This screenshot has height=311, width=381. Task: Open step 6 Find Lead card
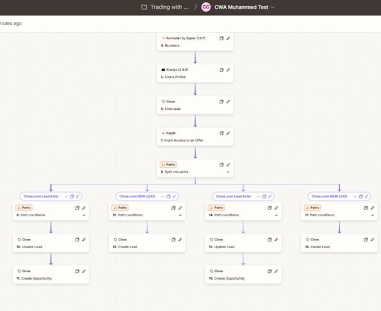(195, 105)
